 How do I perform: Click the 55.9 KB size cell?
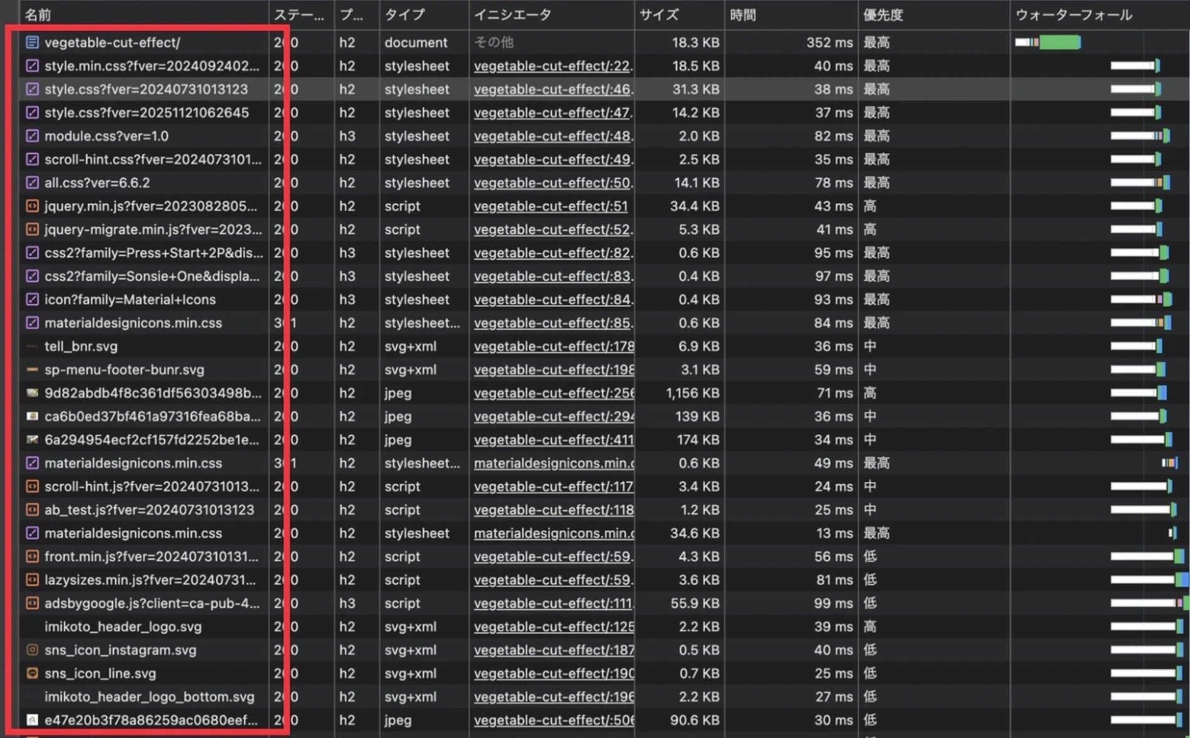[x=695, y=603]
